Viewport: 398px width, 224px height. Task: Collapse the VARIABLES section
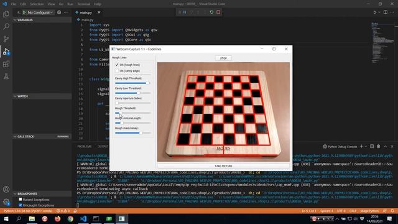(x=42, y=20)
